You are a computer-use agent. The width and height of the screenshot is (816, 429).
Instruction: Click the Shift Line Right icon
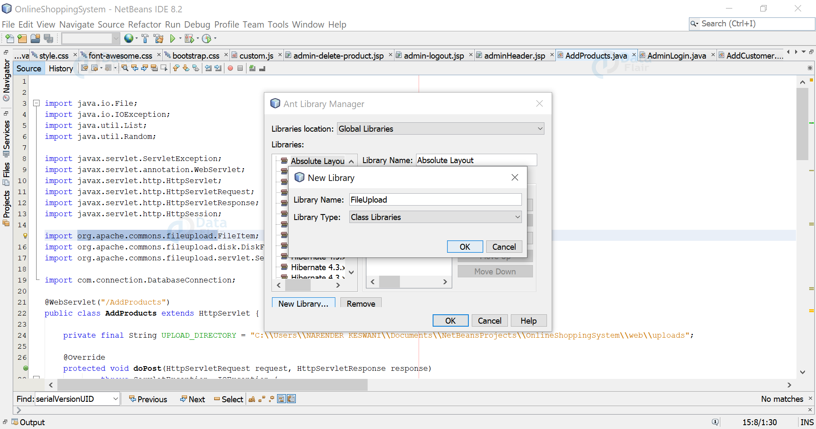point(218,68)
